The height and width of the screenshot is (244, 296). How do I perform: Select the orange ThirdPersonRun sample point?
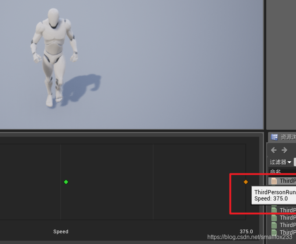pyautogui.click(x=246, y=182)
